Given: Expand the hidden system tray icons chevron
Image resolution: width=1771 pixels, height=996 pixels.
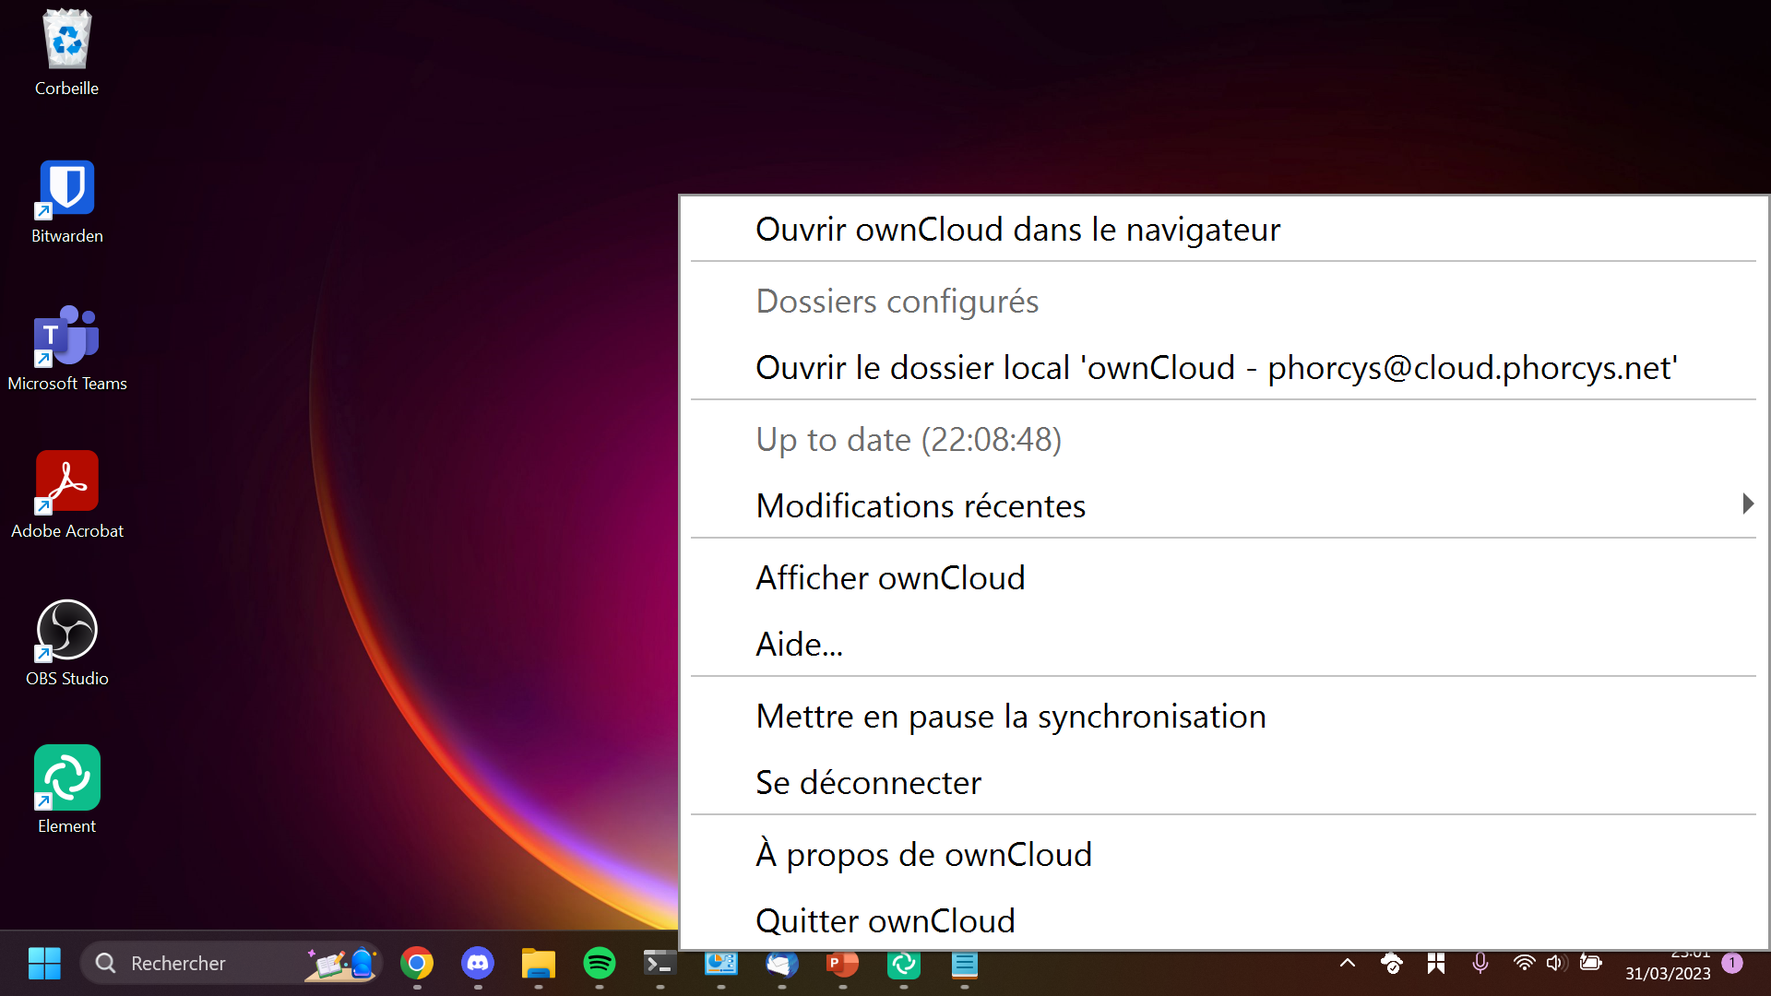Looking at the screenshot, I should pos(1348,964).
